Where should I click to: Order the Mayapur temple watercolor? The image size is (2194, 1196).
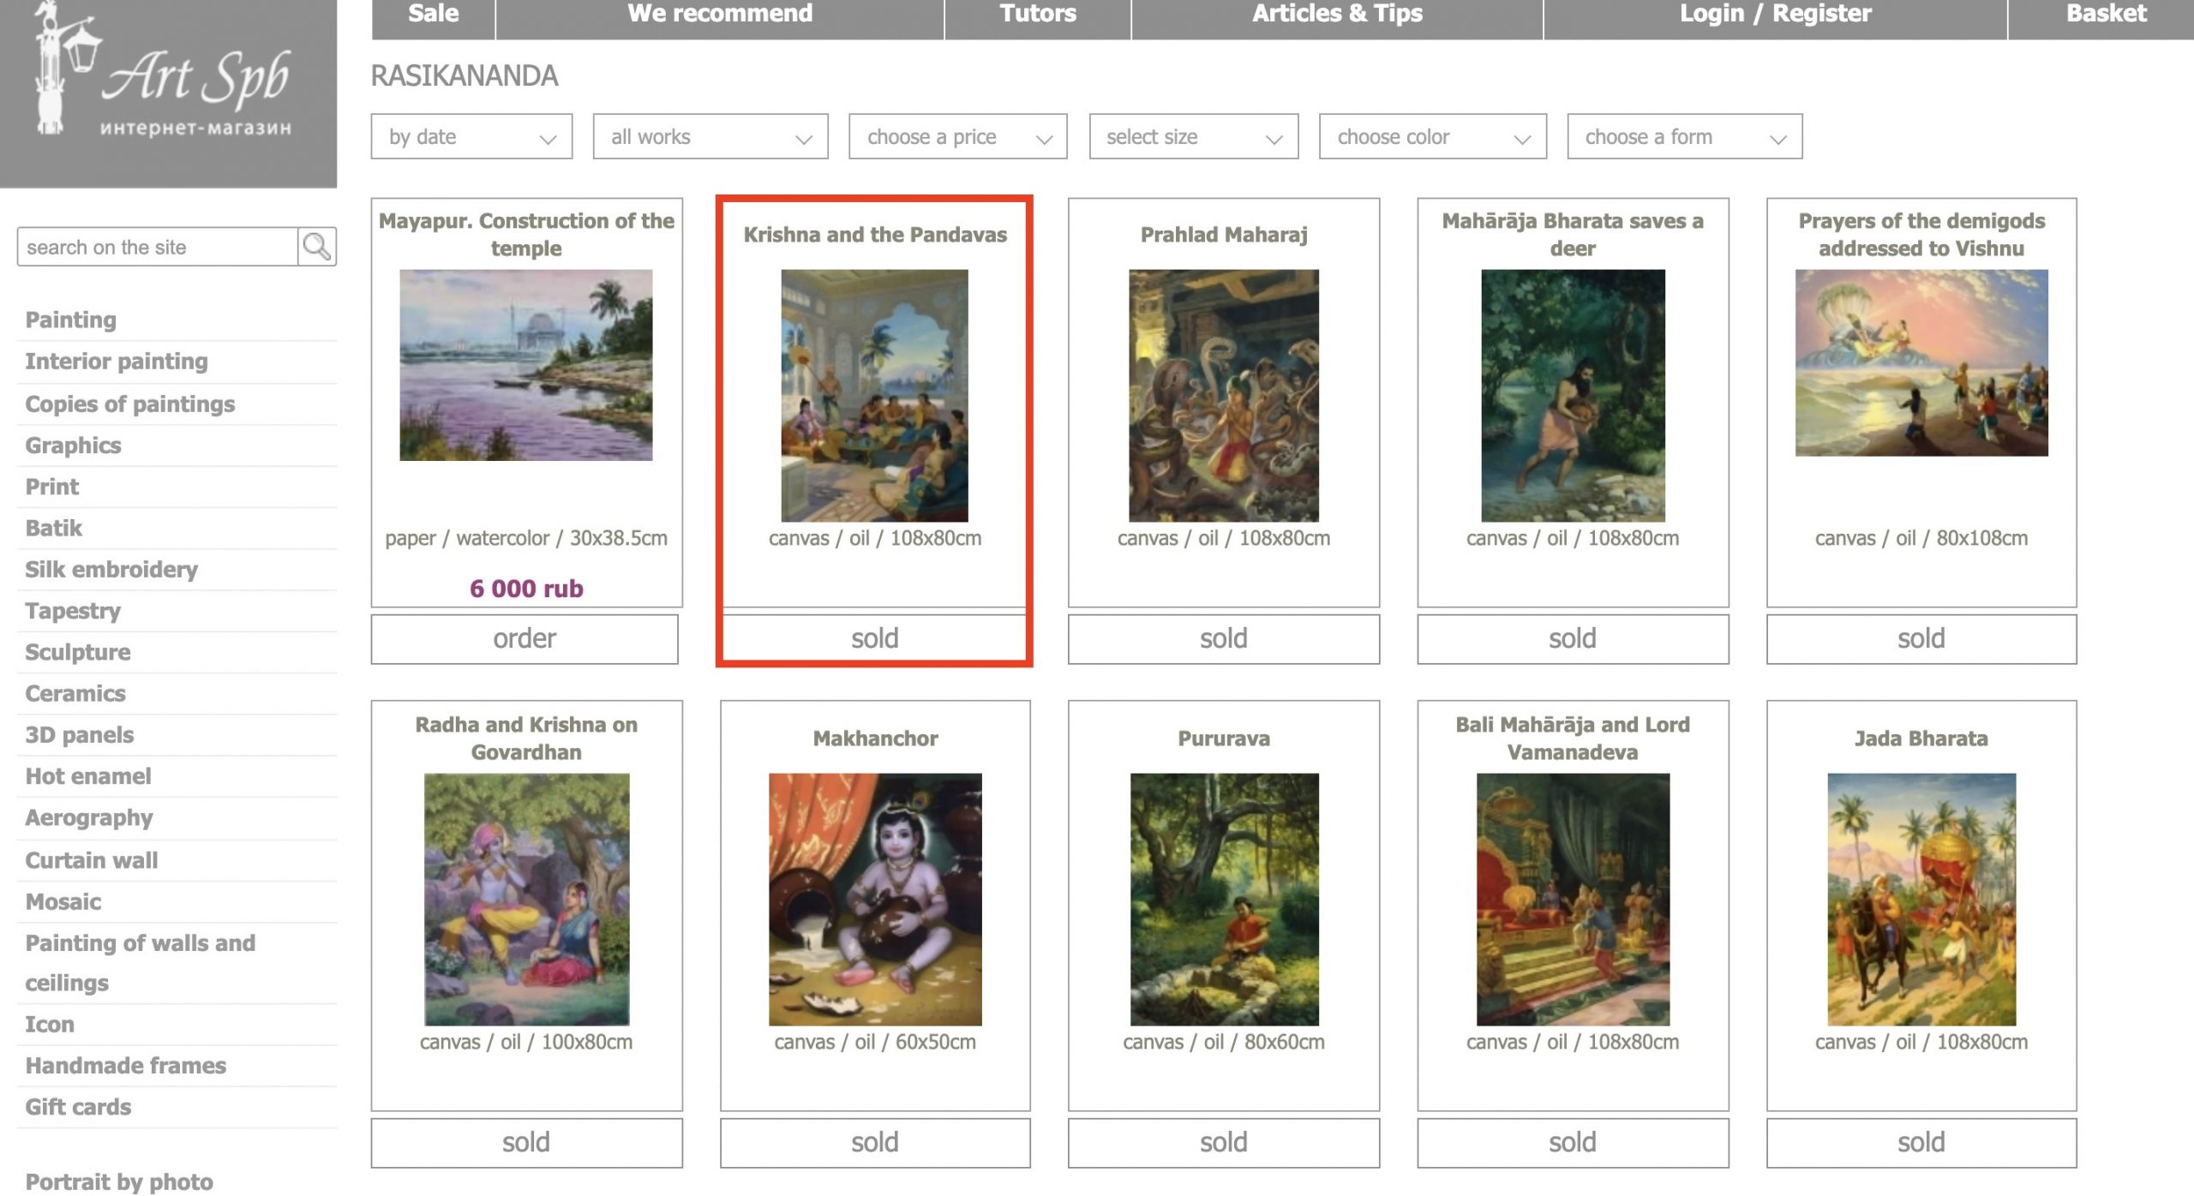pos(525,638)
